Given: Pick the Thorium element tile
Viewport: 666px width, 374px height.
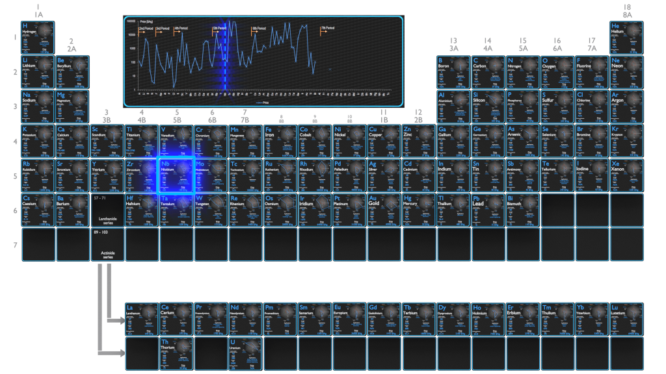Looking at the screenshot, I should 176,353.
